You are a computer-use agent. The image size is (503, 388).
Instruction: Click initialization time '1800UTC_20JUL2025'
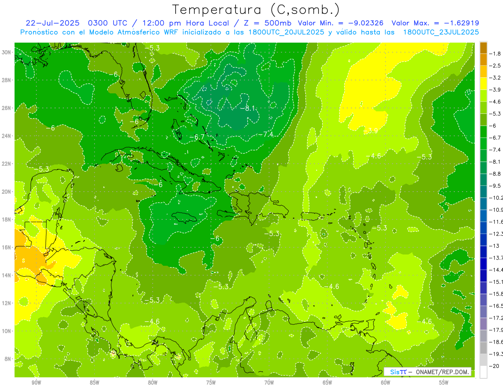point(286,32)
